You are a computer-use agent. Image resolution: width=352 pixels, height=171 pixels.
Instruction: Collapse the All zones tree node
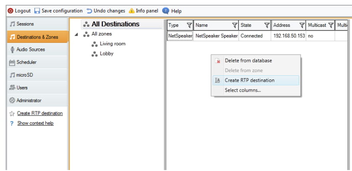[76, 35]
